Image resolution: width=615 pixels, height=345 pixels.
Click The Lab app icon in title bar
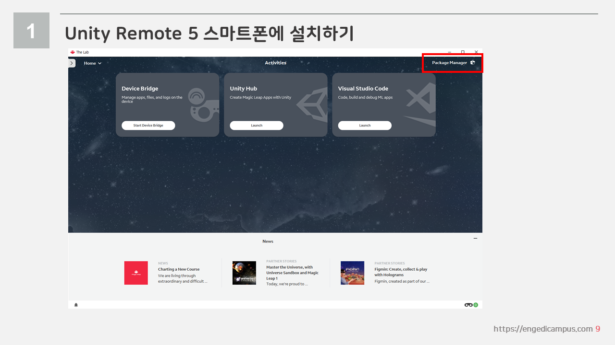[x=73, y=52]
